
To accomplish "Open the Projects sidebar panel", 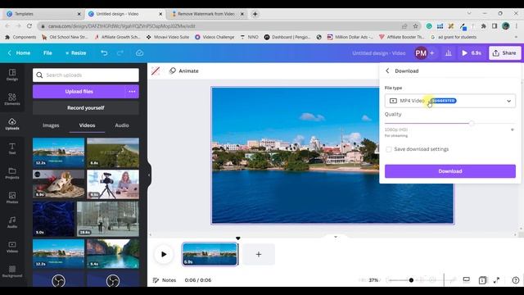I will click(12, 173).
